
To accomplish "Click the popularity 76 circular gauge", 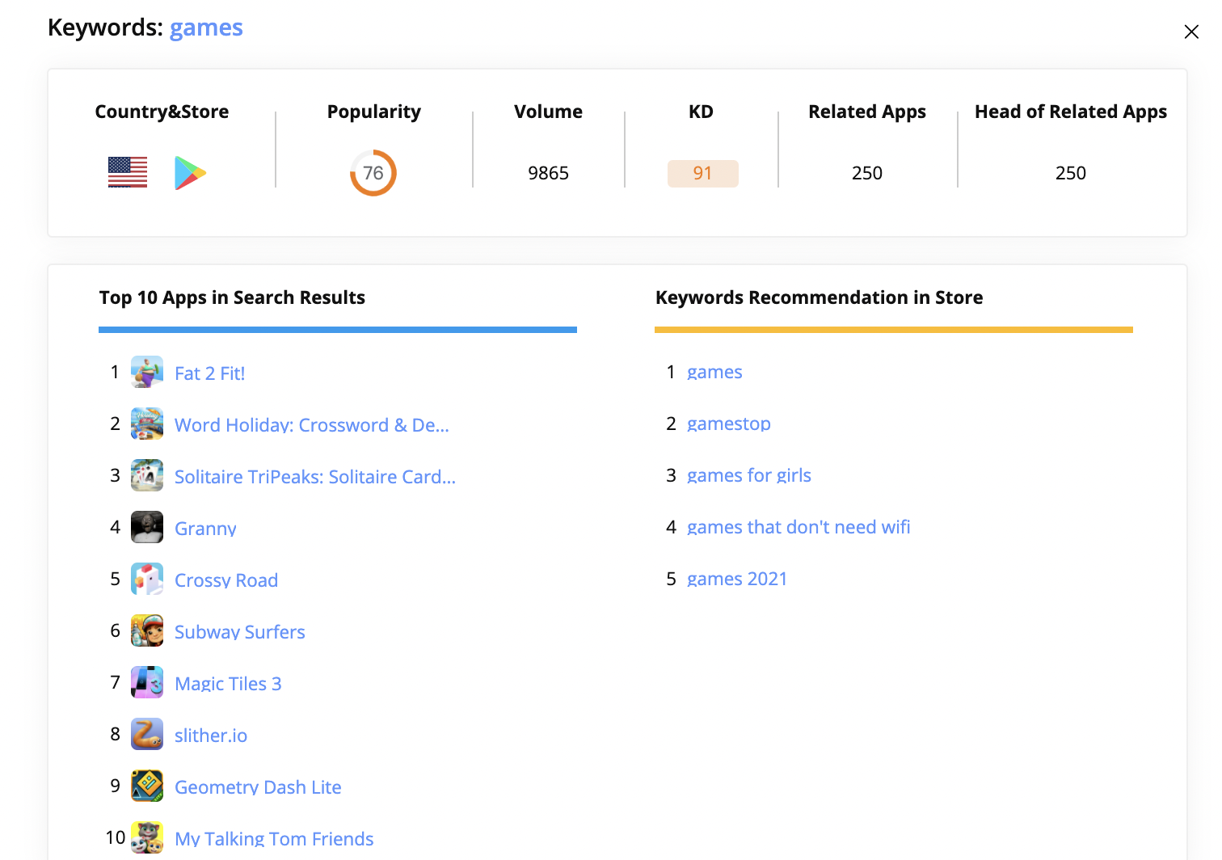I will click(373, 173).
